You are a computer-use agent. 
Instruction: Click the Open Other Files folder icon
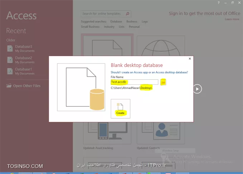9,86
